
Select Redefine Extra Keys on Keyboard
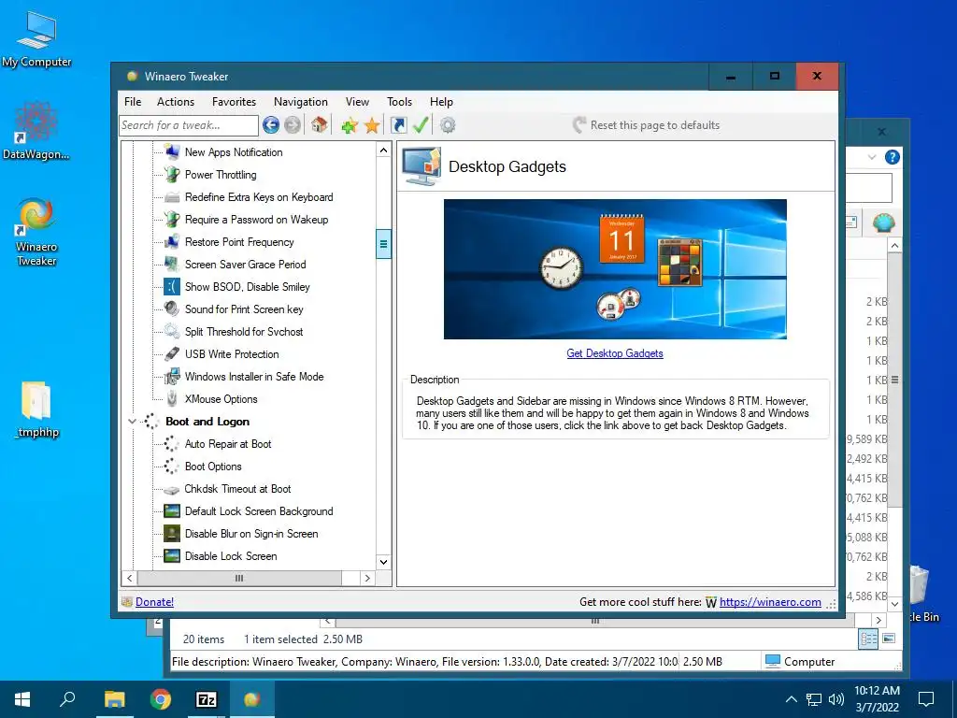[259, 197]
